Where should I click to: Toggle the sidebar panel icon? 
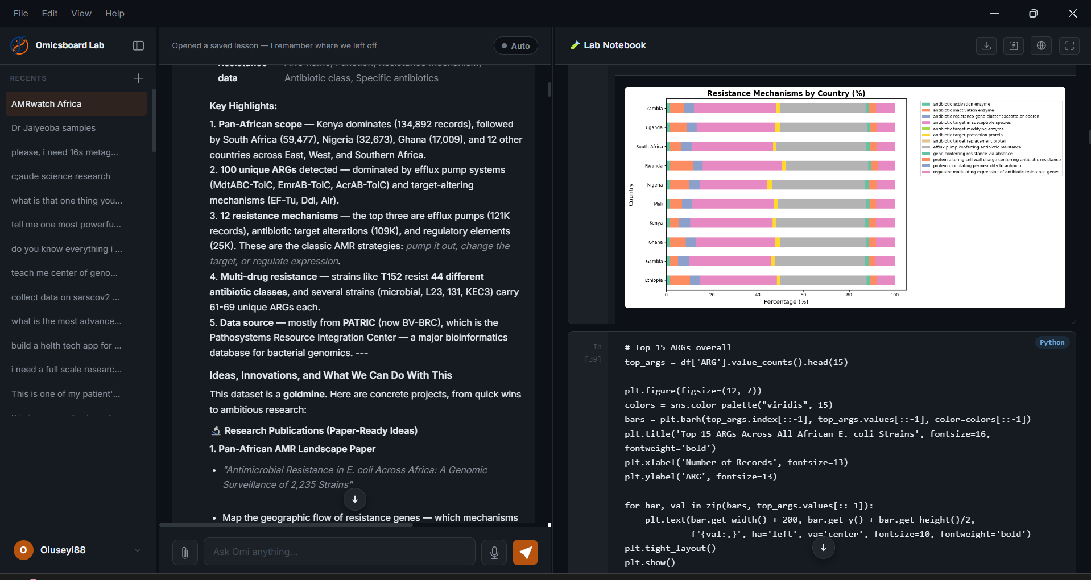coord(138,45)
